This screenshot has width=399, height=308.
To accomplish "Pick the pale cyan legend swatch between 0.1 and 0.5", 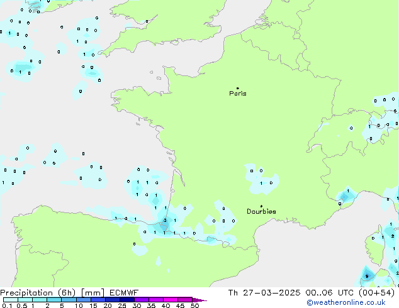I will (x=11, y=300).
